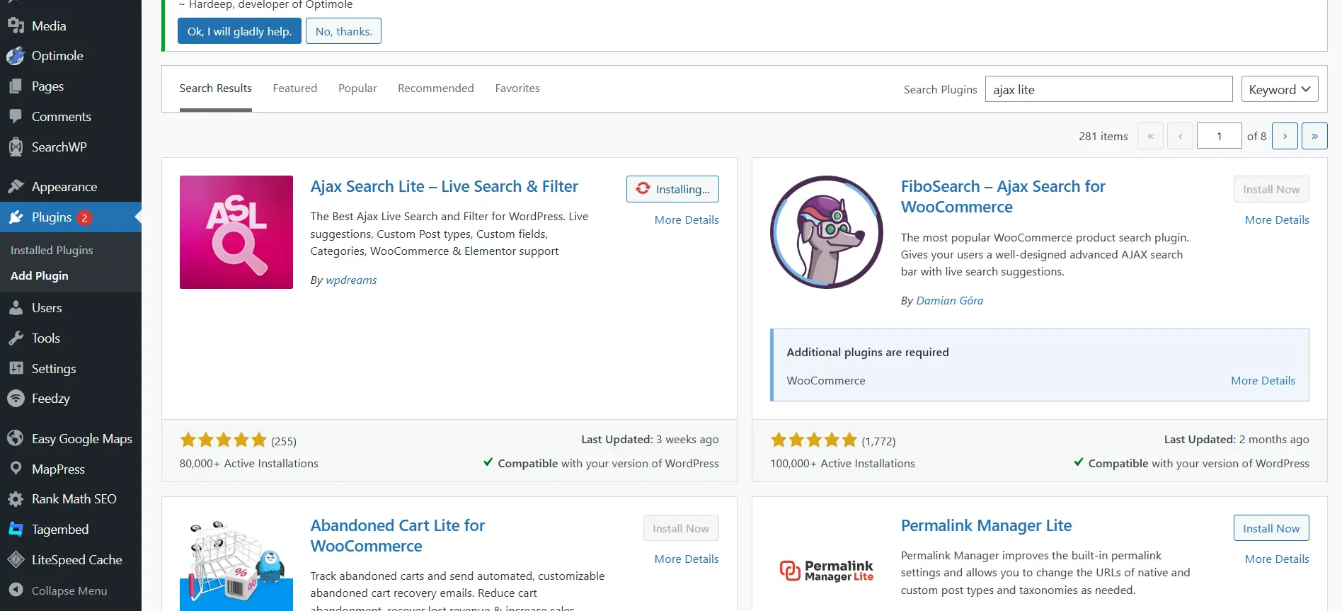Click the Comments speech bubble icon

click(16, 116)
